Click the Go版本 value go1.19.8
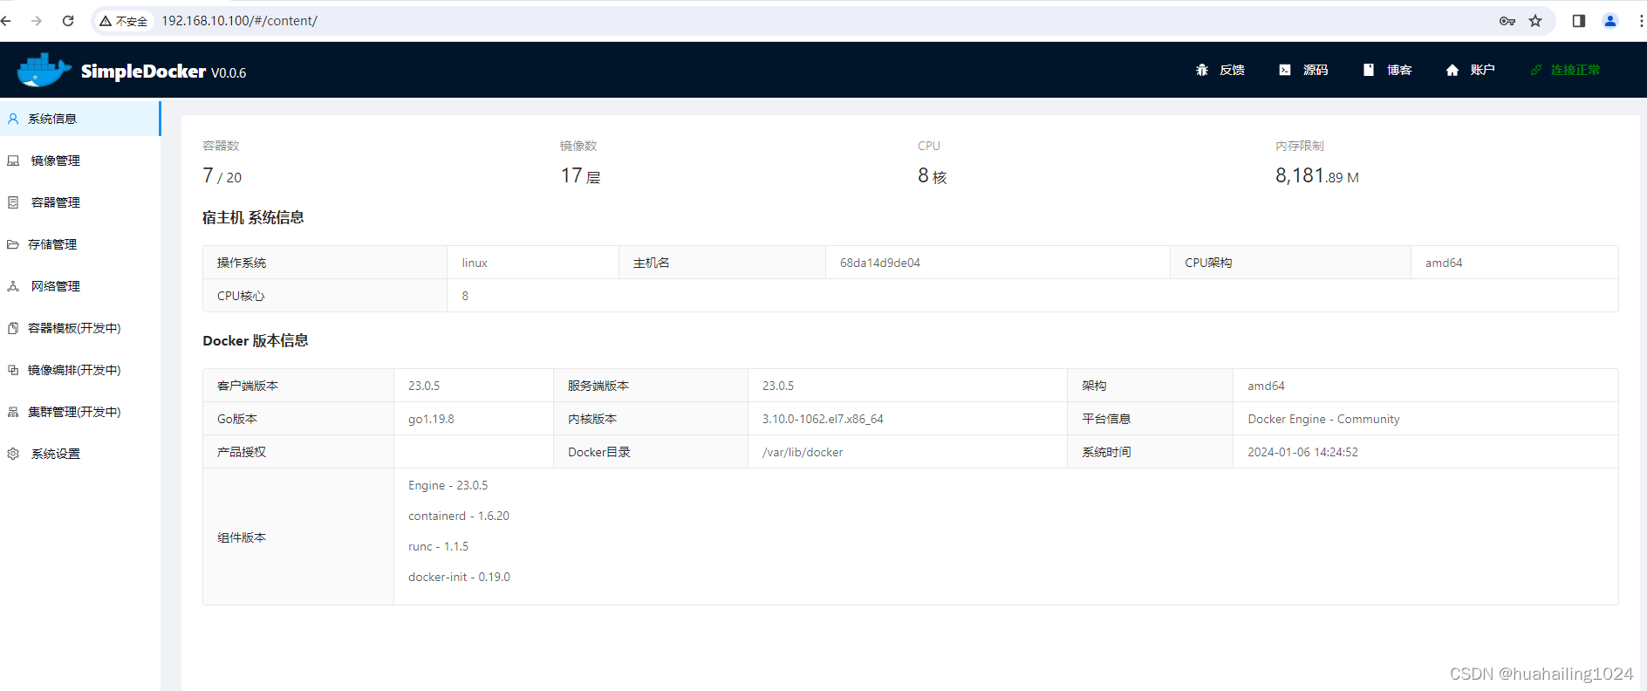Screen dimensions: 1647x691 431,419
